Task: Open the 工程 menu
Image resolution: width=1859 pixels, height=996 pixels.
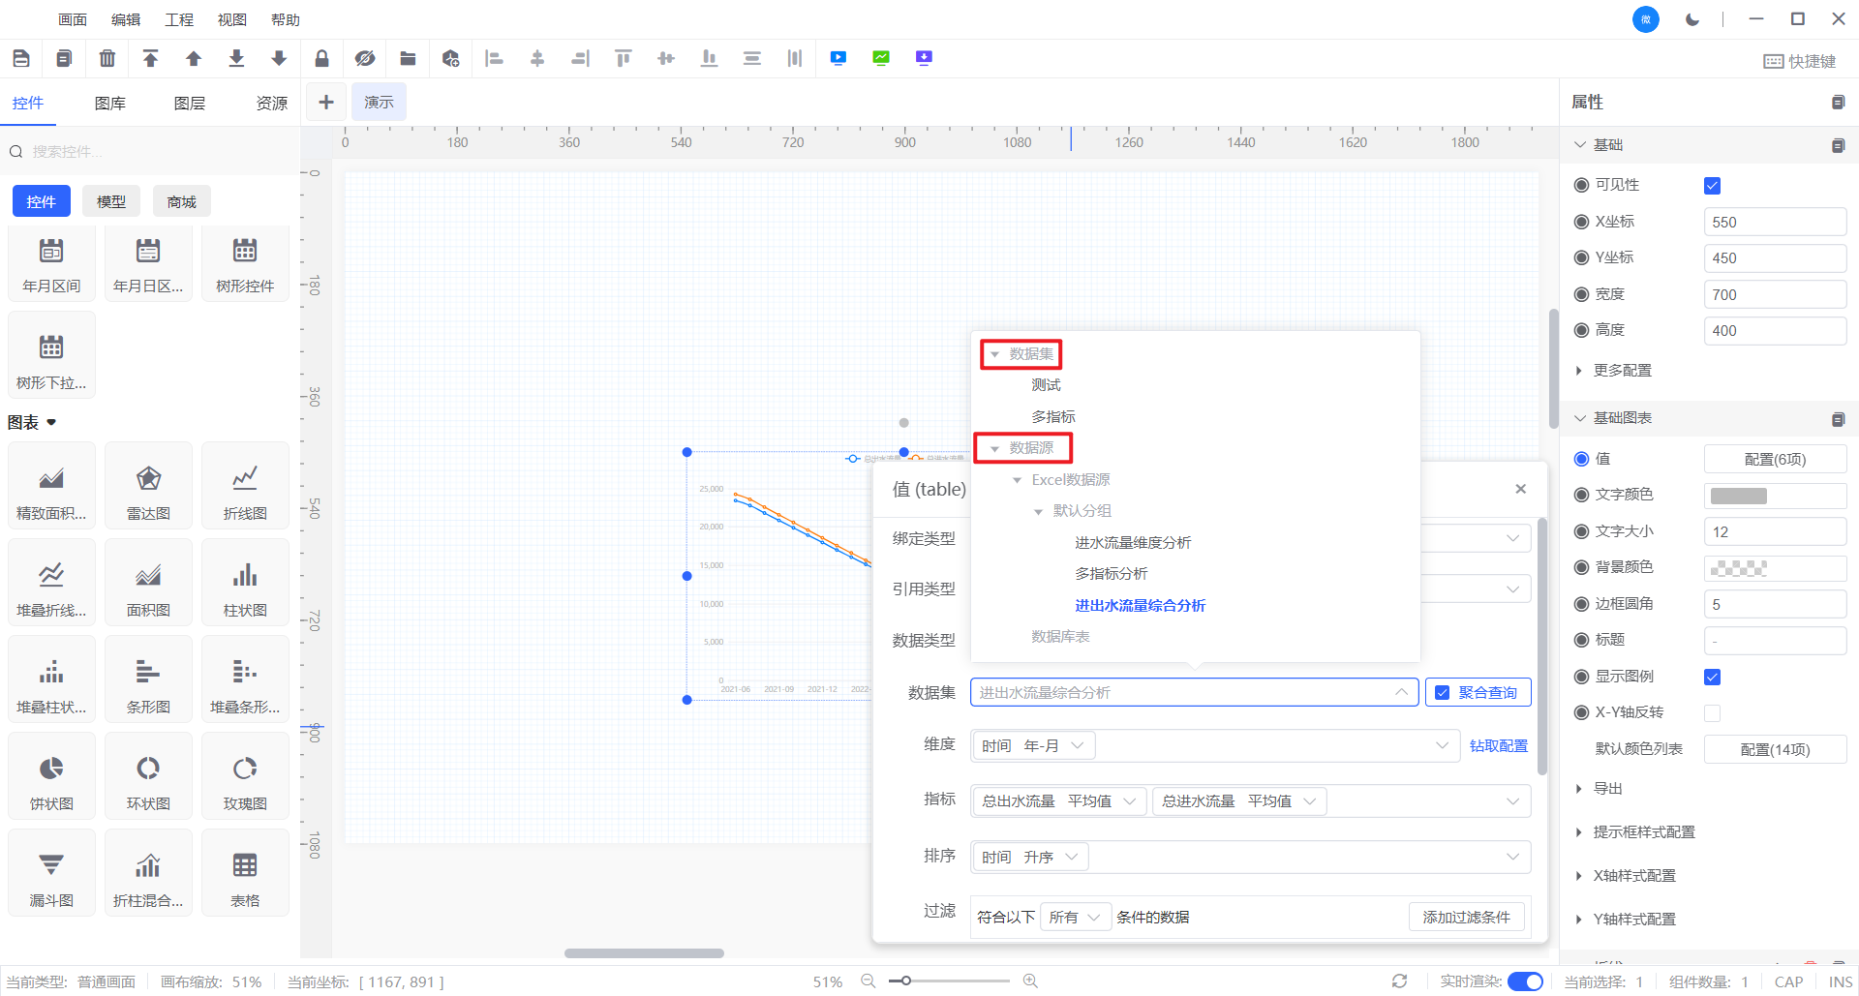Action: point(178,18)
